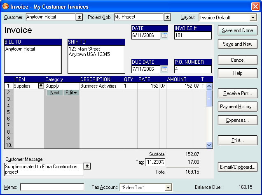
Task: Click the Save and New button
Action: tap(237, 44)
